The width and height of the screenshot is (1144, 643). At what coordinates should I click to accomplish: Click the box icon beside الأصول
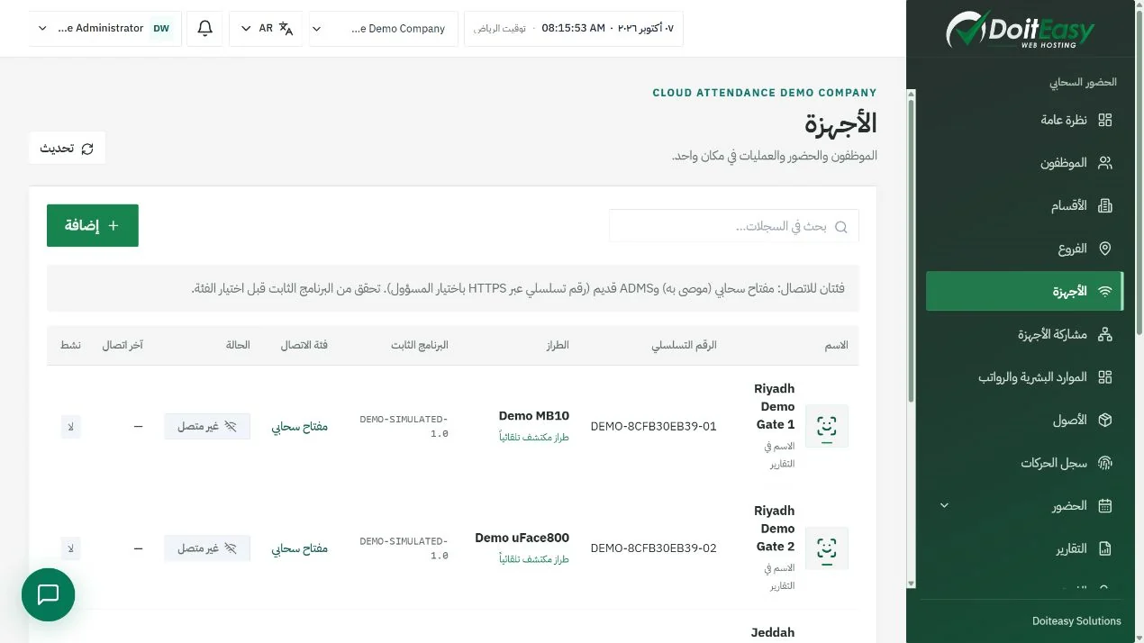1105,421
